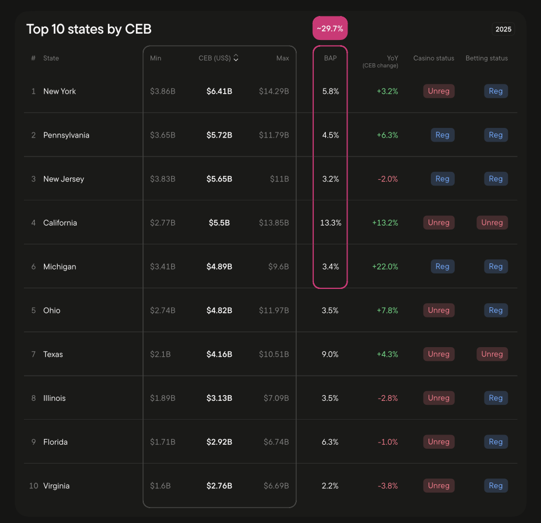Click the YoY column header
This screenshot has height=523, width=541.
pos(392,58)
